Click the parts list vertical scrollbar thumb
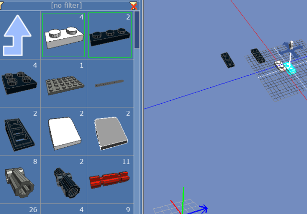Screen dimensions: 307x214 click(137, 29)
